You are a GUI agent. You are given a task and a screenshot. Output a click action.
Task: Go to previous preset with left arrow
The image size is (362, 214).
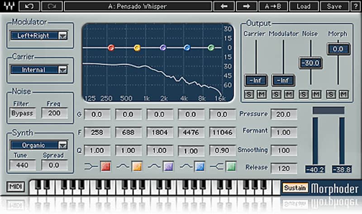click(224, 6)
